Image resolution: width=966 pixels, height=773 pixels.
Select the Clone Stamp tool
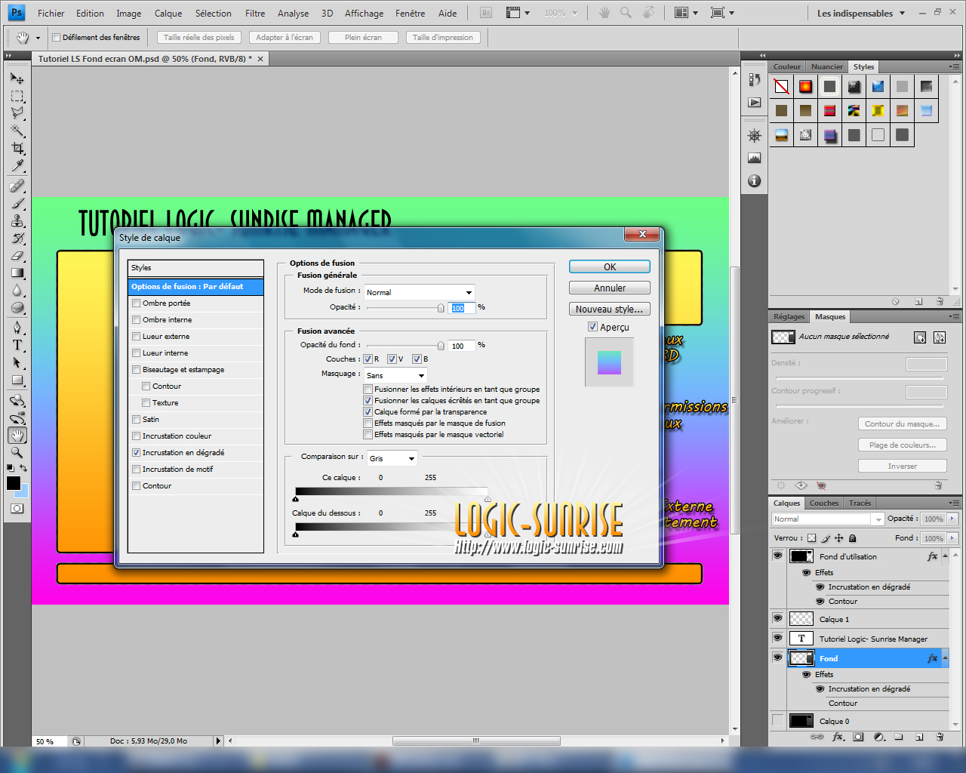(17, 220)
